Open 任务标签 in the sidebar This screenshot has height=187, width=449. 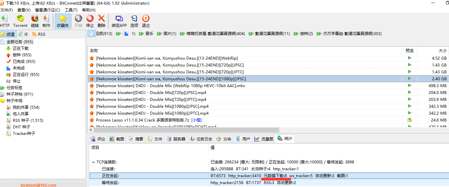[x=14, y=88]
